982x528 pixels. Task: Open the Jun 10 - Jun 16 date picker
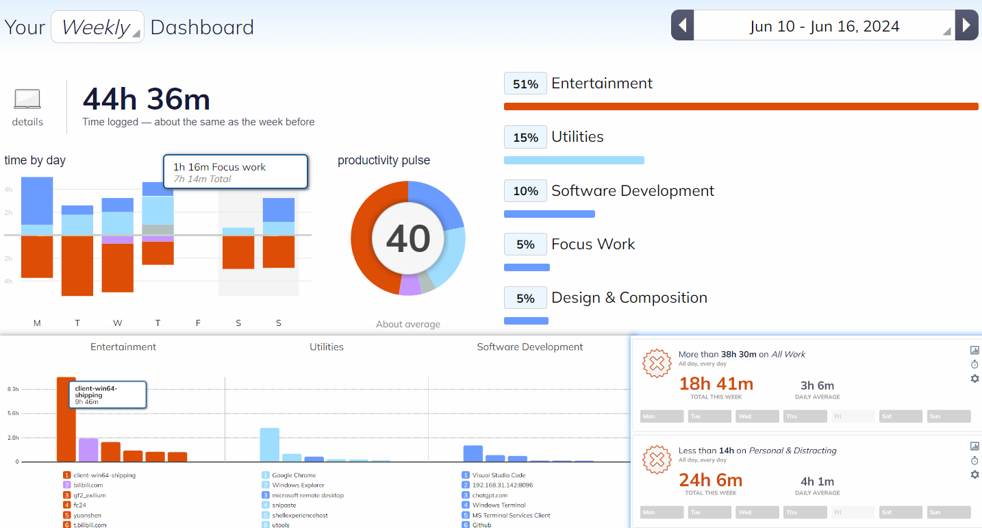824,26
